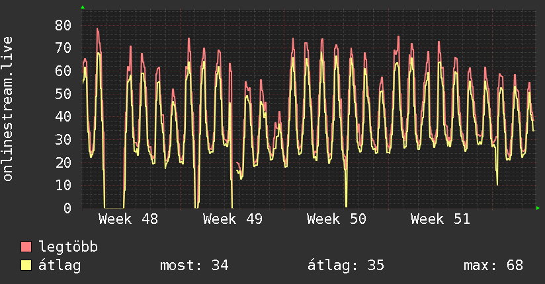Click the 10 y-axis label
The height and width of the screenshot is (284, 545).
[x=63, y=185]
